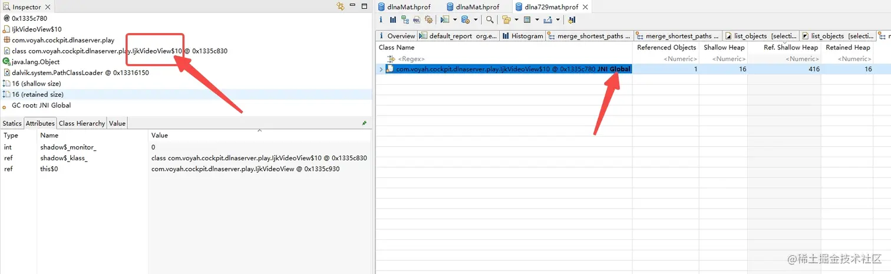Expand the IjkVideoView$10 JNI Global row
The height and width of the screenshot is (274, 891).
(x=381, y=70)
